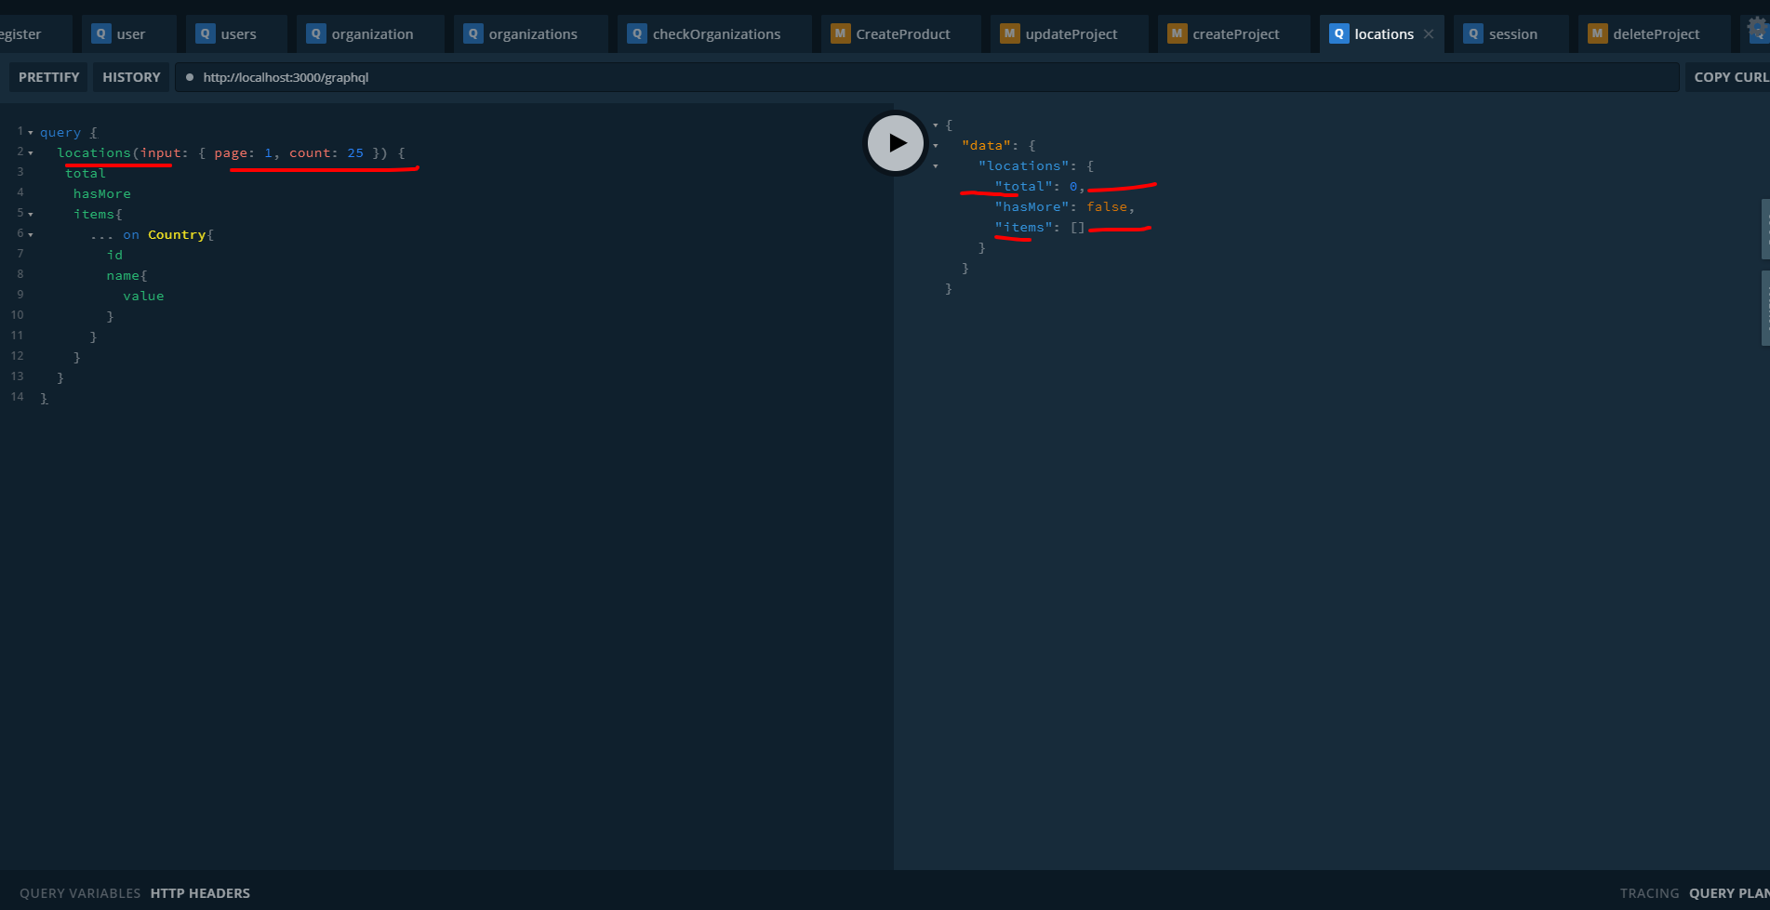
Task: Collapse the data object in the response panel
Action: (935, 145)
